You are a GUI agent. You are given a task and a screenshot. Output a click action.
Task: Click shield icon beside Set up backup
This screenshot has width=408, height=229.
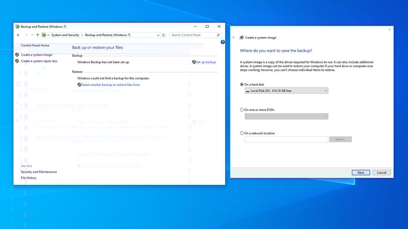click(x=194, y=62)
